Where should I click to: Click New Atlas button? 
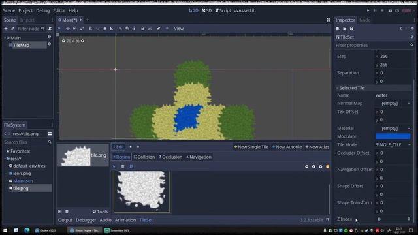click(x=317, y=147)
